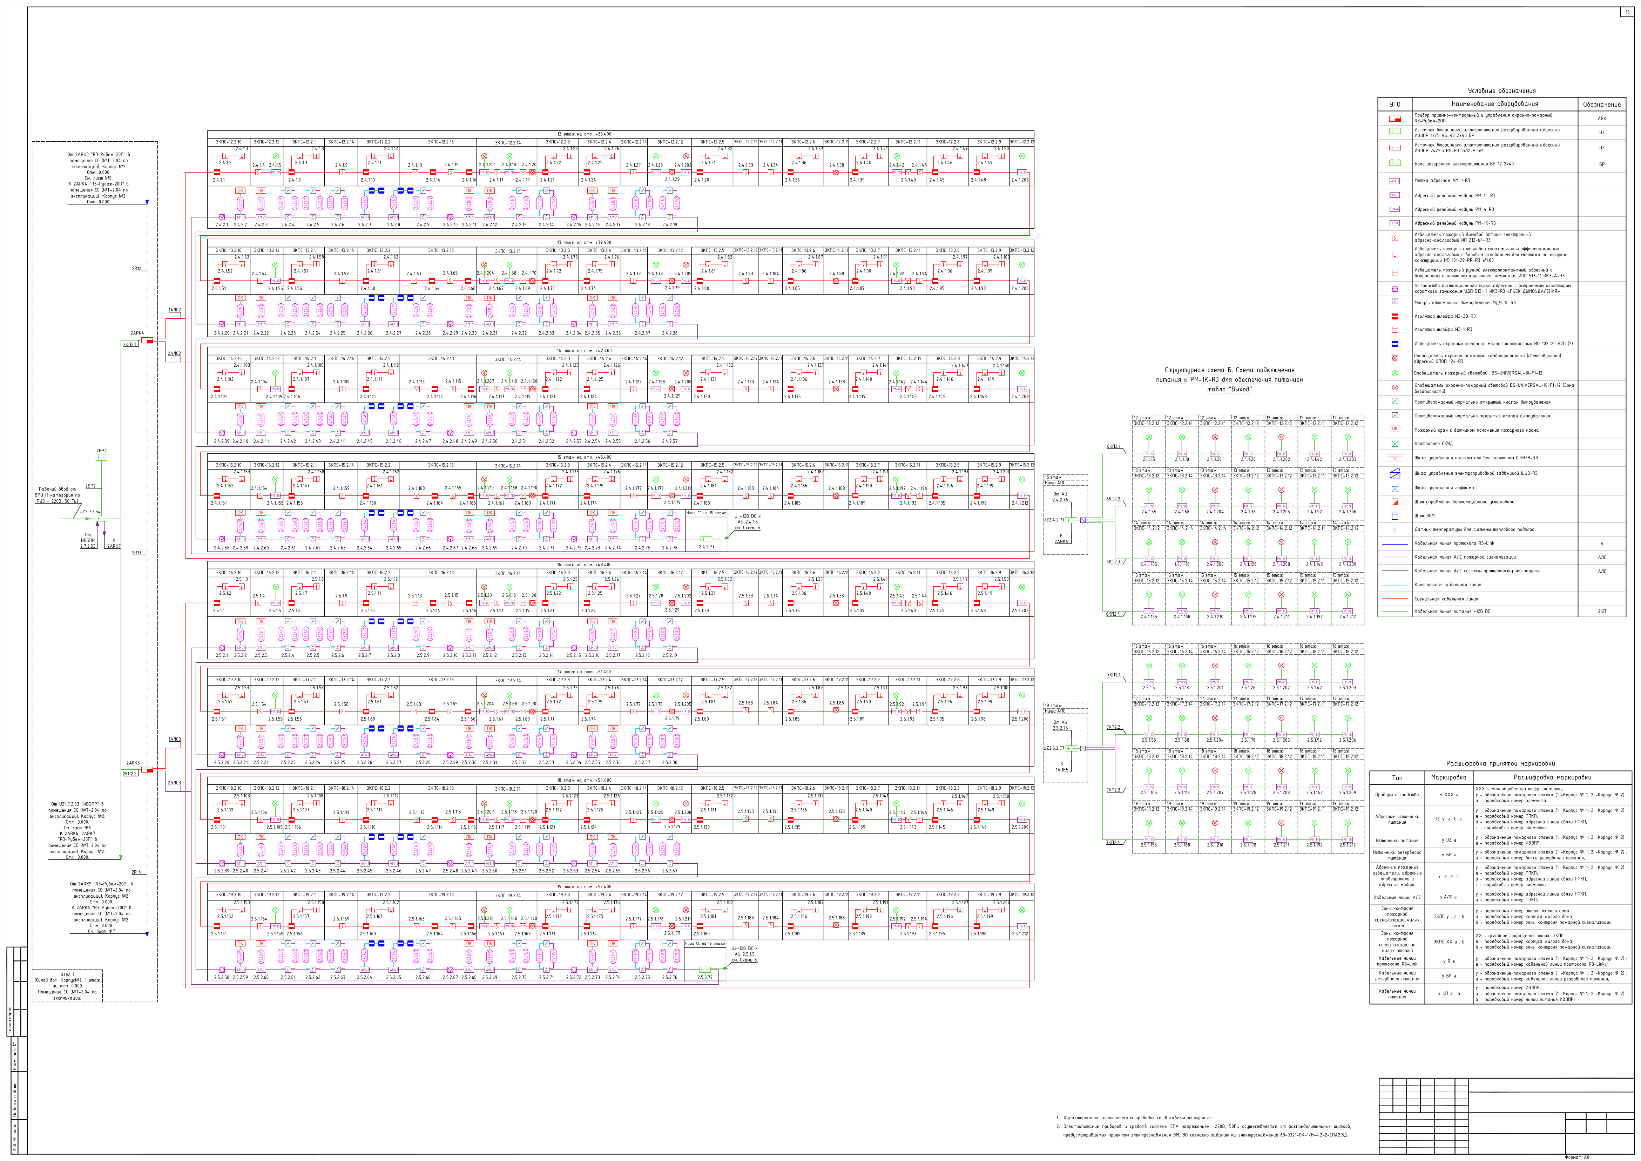Click the AM-1 address tag legend symbol
The image size is (1641, 1161).
pos(1394,181)
